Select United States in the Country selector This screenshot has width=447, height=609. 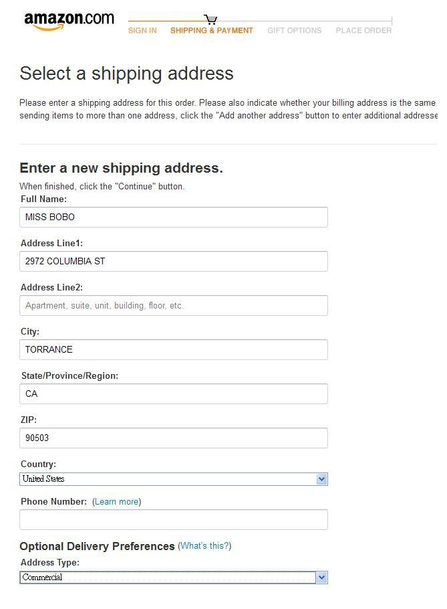(174, 478)
